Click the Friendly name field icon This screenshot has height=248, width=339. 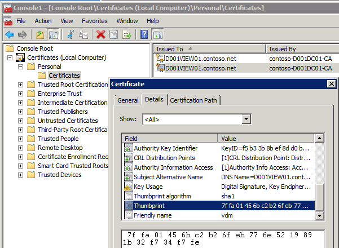(129, 215)
